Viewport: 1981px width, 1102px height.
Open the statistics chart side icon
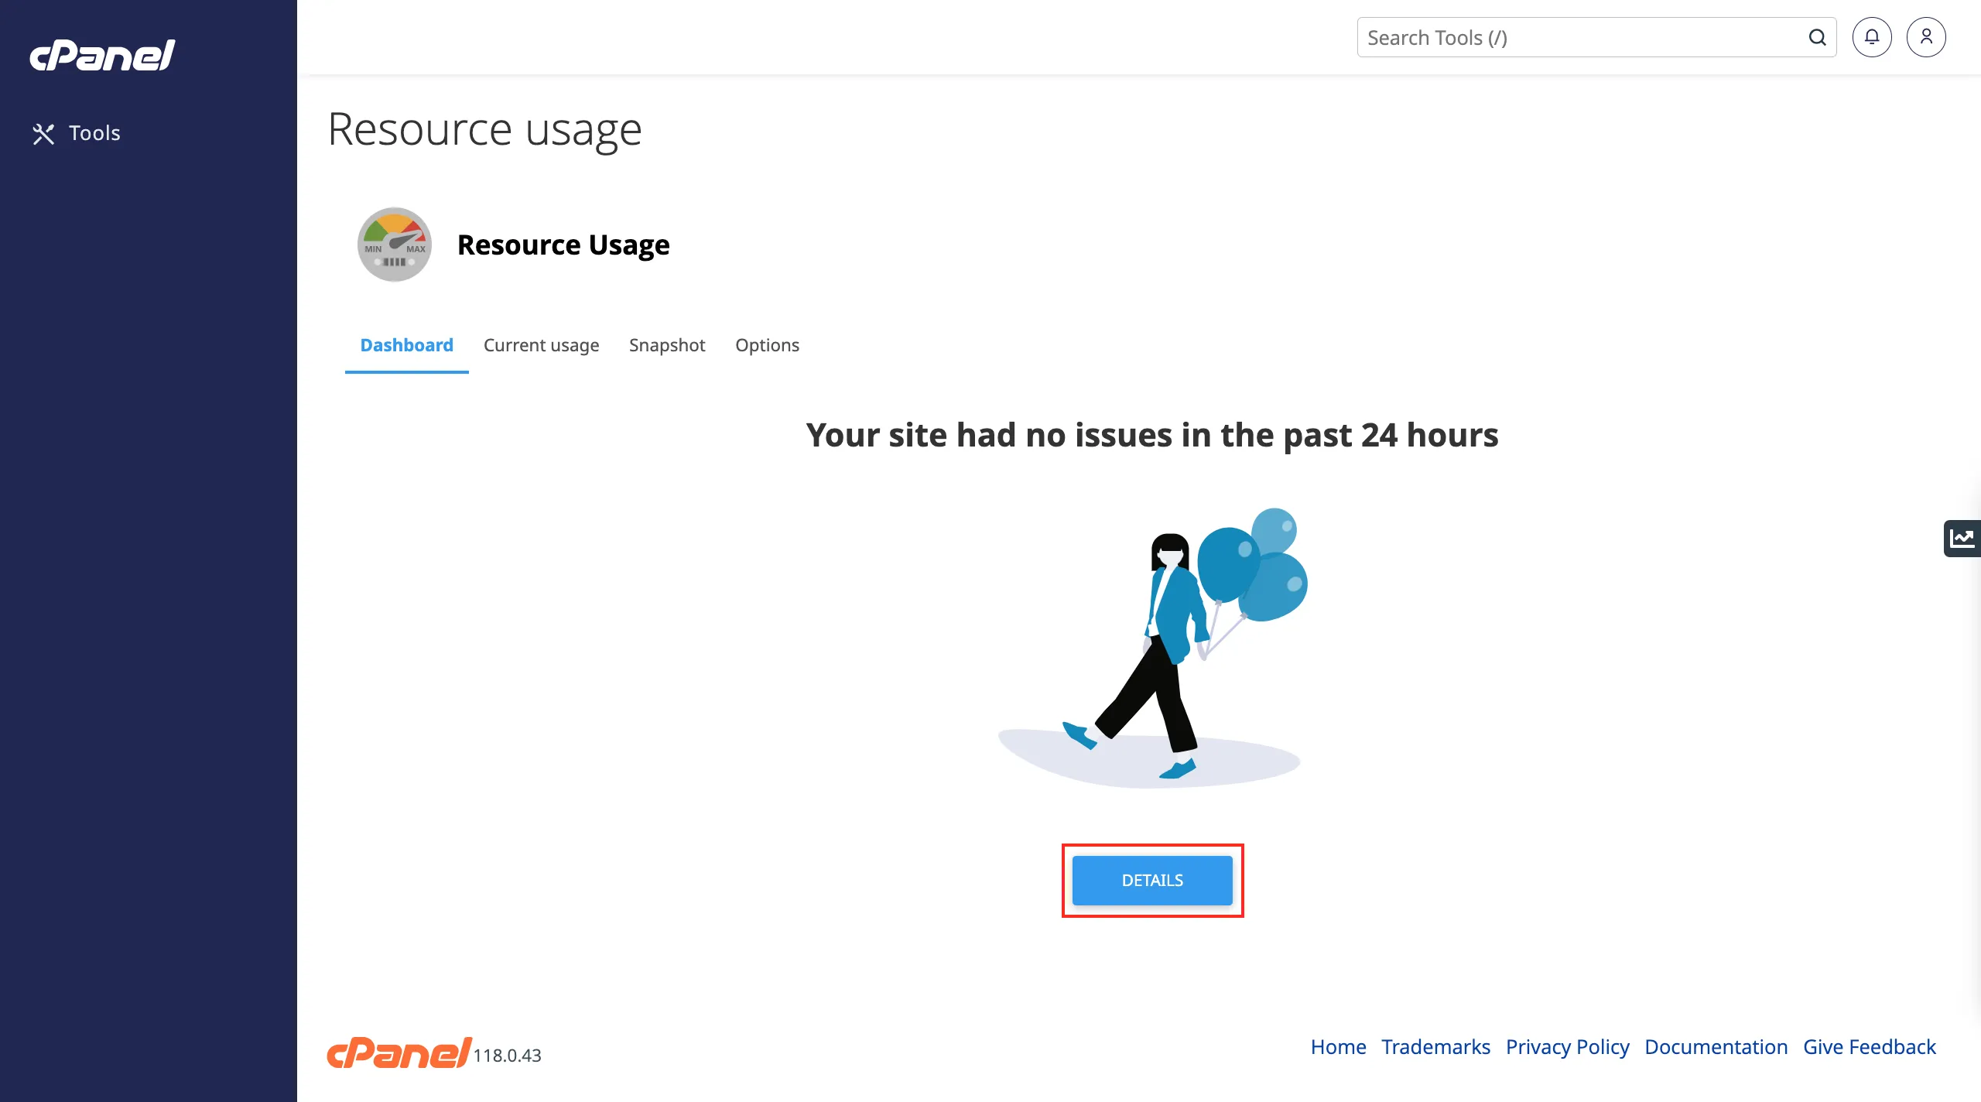coord(1962,538)
